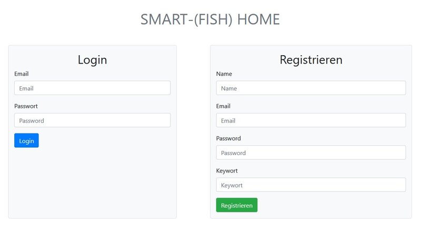The width and height of the screenshot is (421, 226).
Task: Click the Email label in Login form
Action: [22, 74]
